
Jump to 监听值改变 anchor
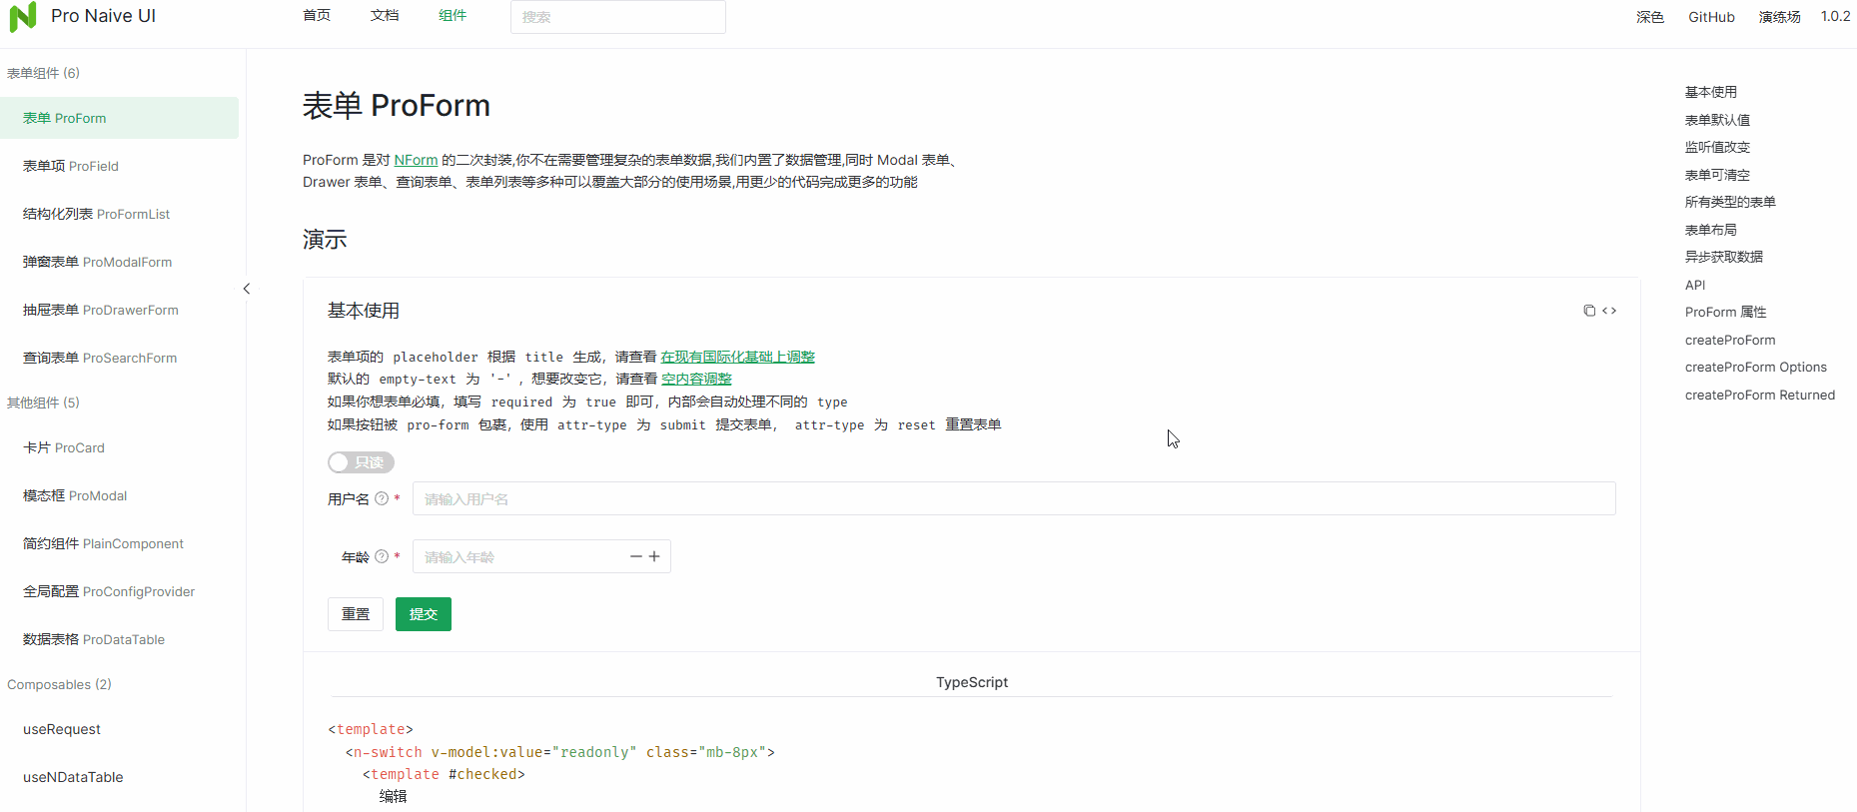(1717, 147)
